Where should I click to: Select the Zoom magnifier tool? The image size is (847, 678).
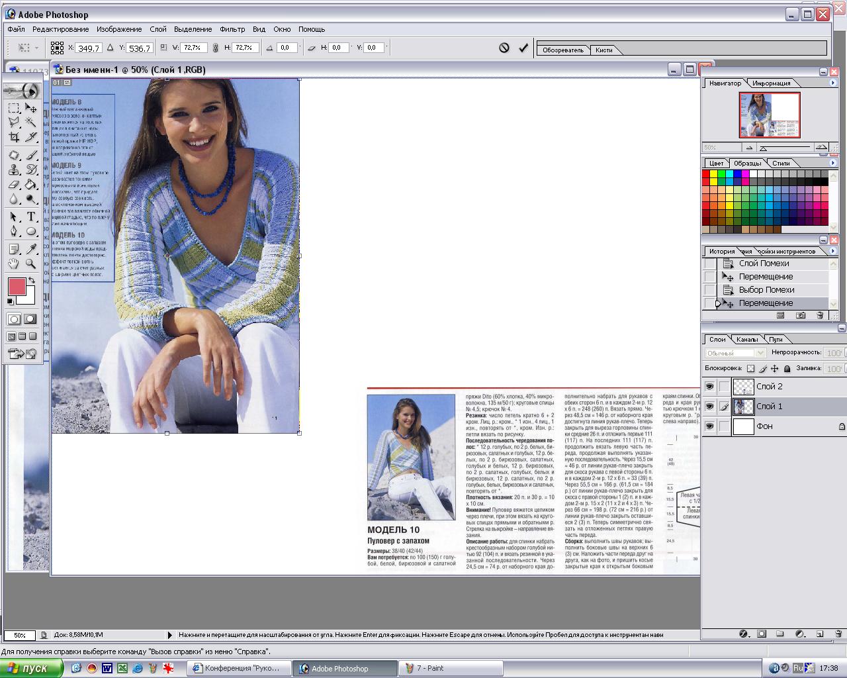30,264
